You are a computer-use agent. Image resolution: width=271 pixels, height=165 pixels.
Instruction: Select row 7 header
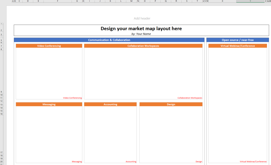tap(1, 46)
